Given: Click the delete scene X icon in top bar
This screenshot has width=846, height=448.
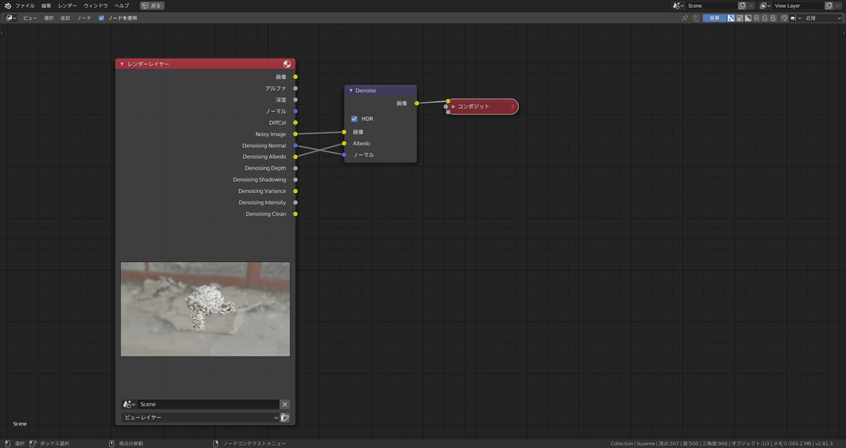Looking at the screenshot, I should click(x=751, y=5).
